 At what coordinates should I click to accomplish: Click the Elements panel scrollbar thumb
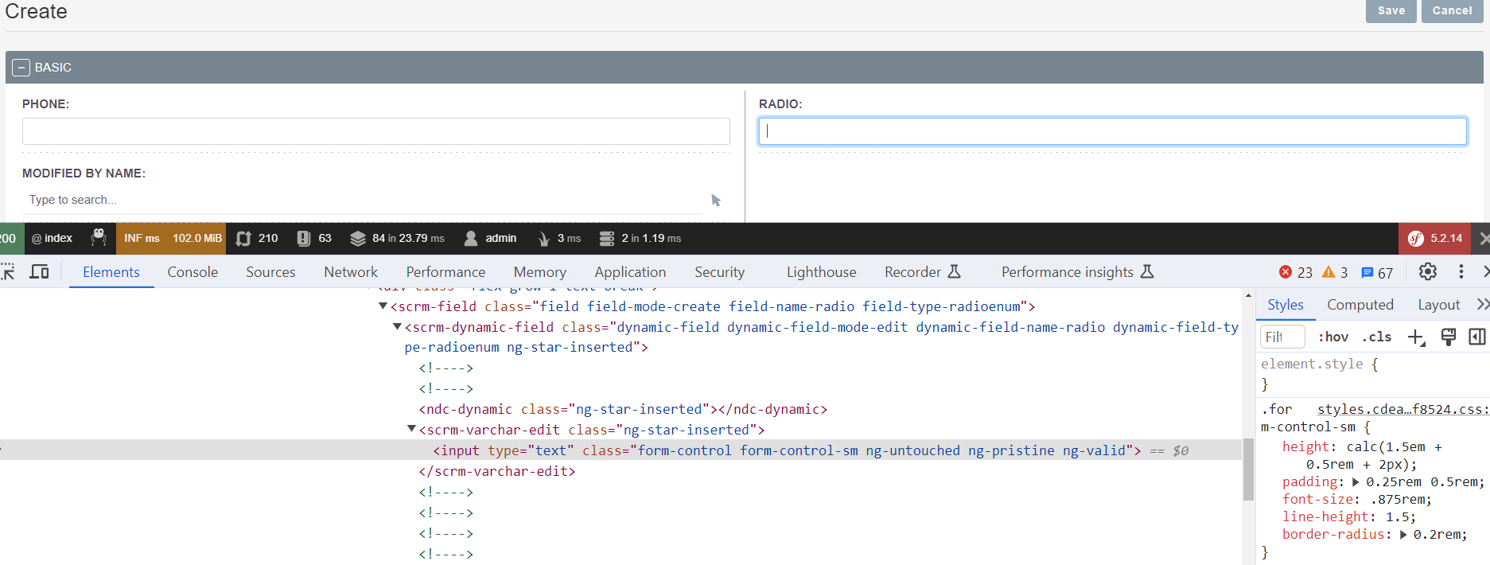pyautogui.click(x=1248, y=470)
